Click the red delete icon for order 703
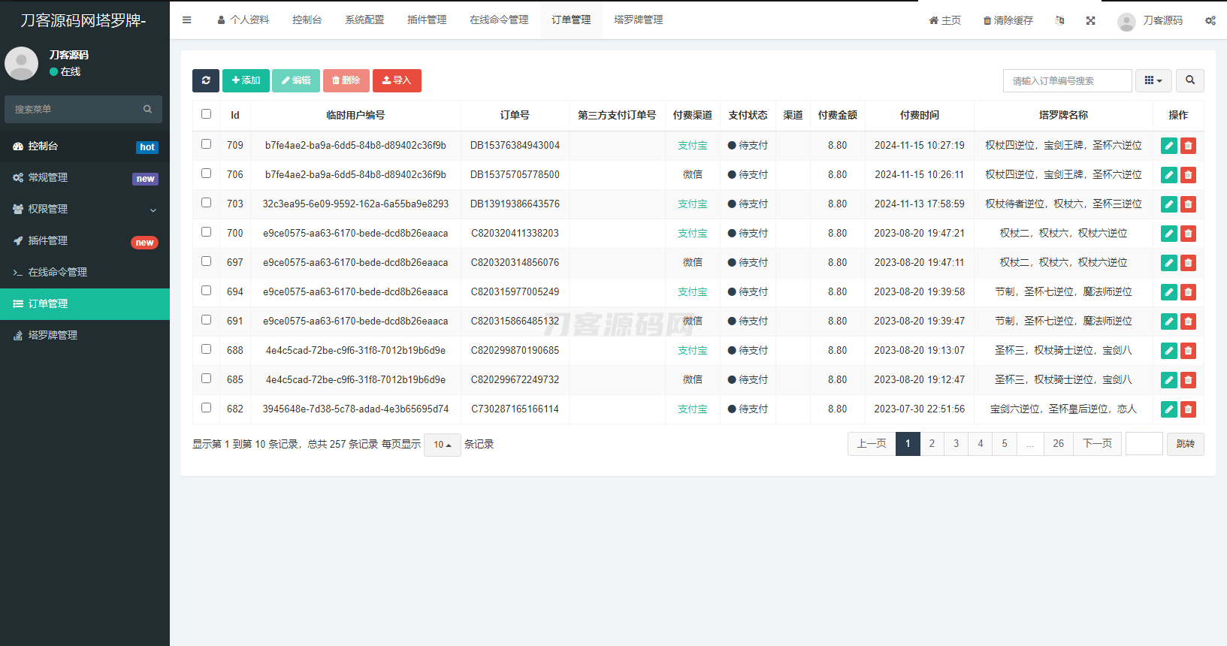Image resolution: width=1227 pixels, height=646 pixels. [x=1188, y=204]
